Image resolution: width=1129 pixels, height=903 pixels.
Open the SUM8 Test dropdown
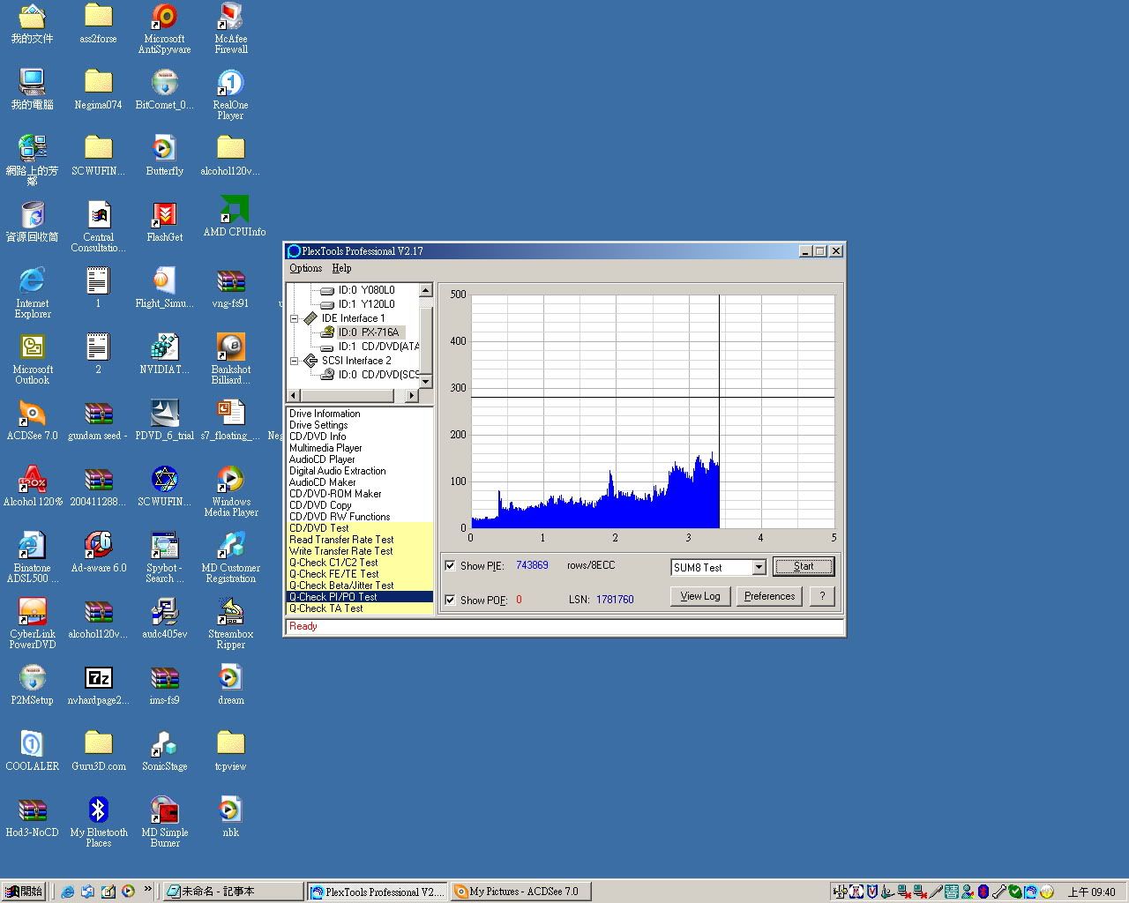coord(759,568)
